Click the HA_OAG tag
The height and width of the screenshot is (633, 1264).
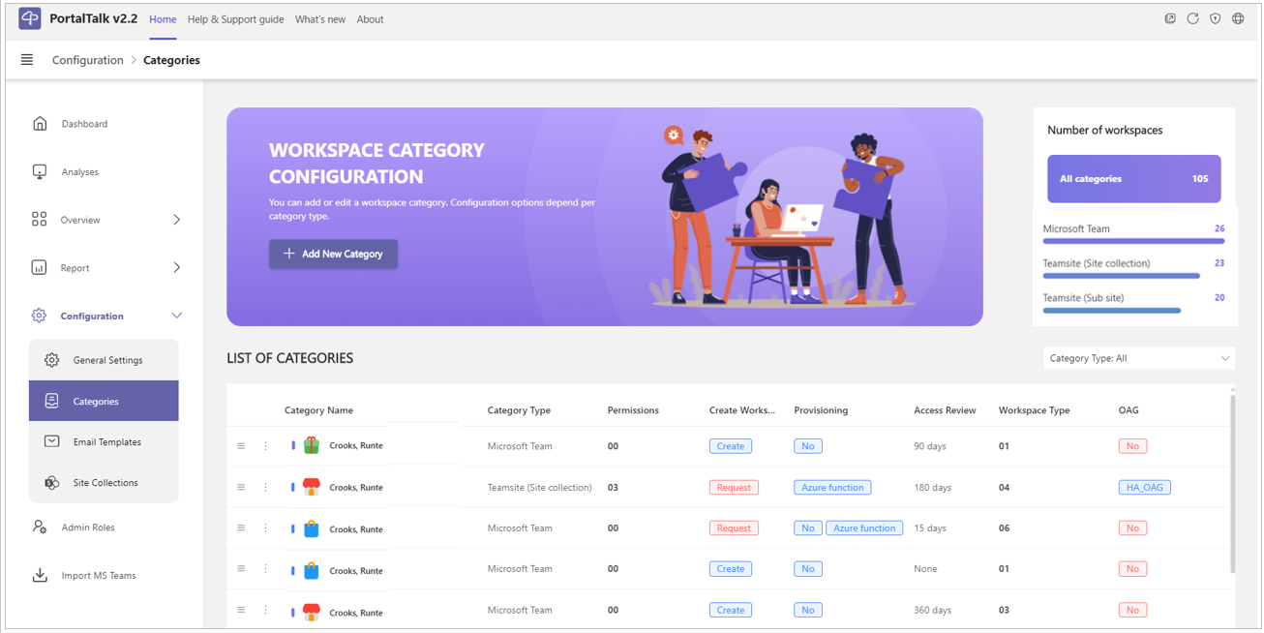pyautogui.click(x=1143, y=488)
